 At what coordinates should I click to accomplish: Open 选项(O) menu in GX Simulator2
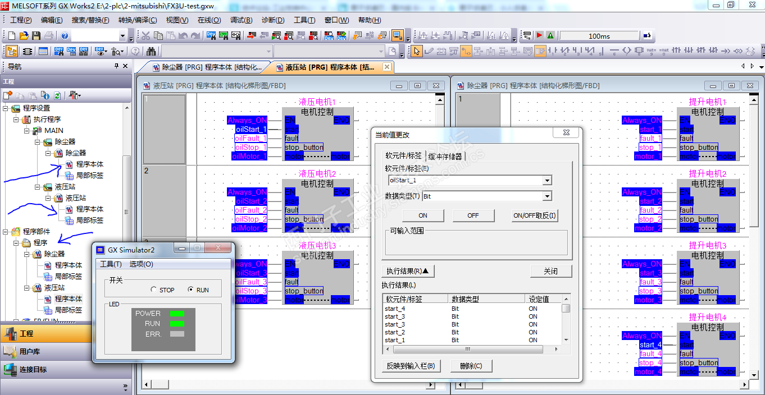(141, 264)
